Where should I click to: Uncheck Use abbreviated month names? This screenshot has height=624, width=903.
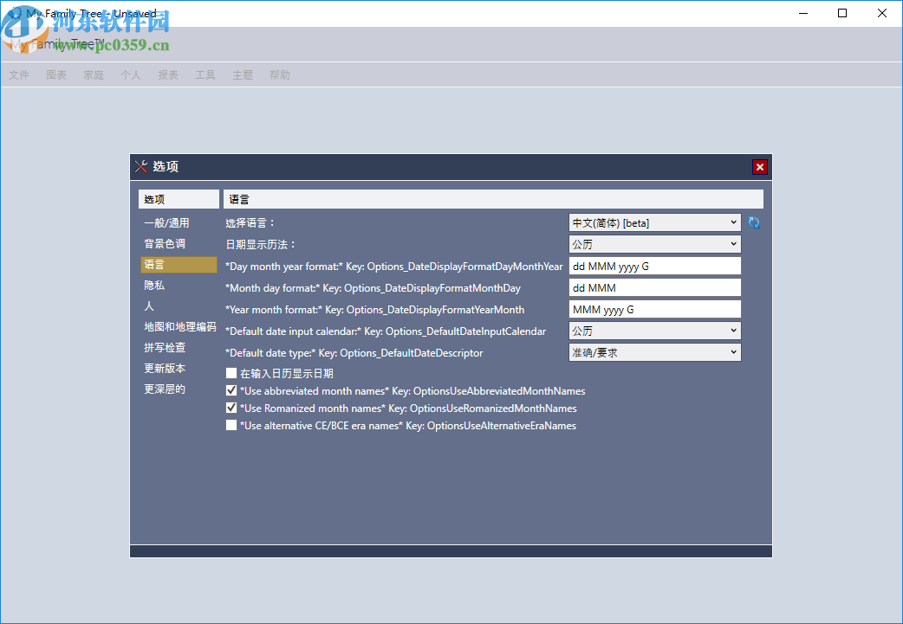(231, 390)
